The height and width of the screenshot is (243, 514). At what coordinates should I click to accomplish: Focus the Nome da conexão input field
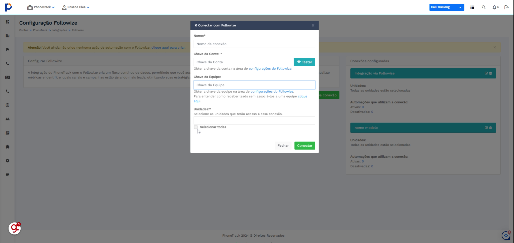coord(254,44)
